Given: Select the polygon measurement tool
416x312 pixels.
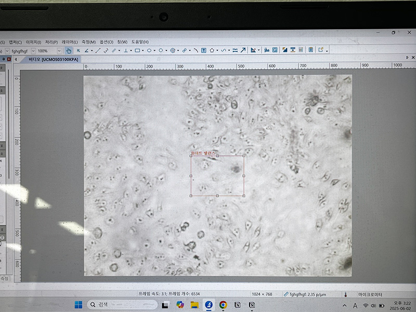Looking at the screenshot, I should point(212,51).
